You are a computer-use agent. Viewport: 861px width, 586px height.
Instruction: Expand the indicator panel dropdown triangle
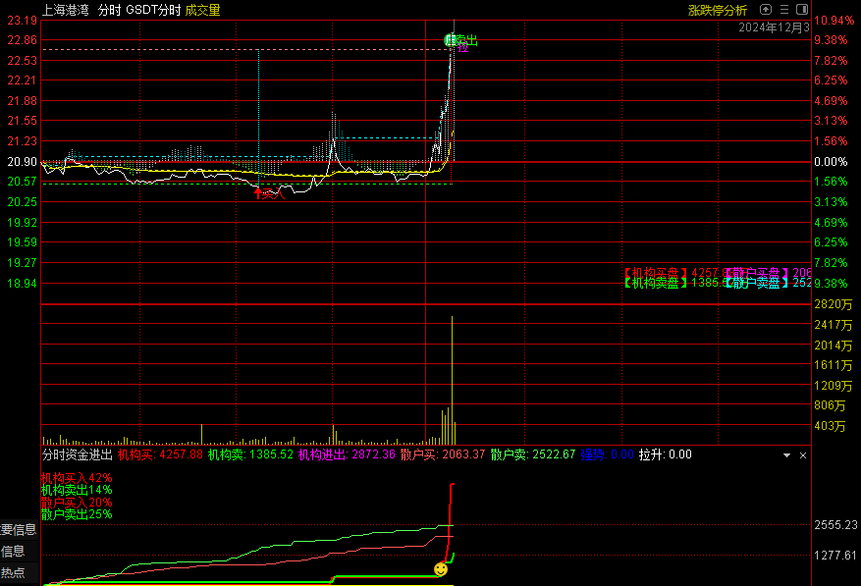(x=785, y=455)
